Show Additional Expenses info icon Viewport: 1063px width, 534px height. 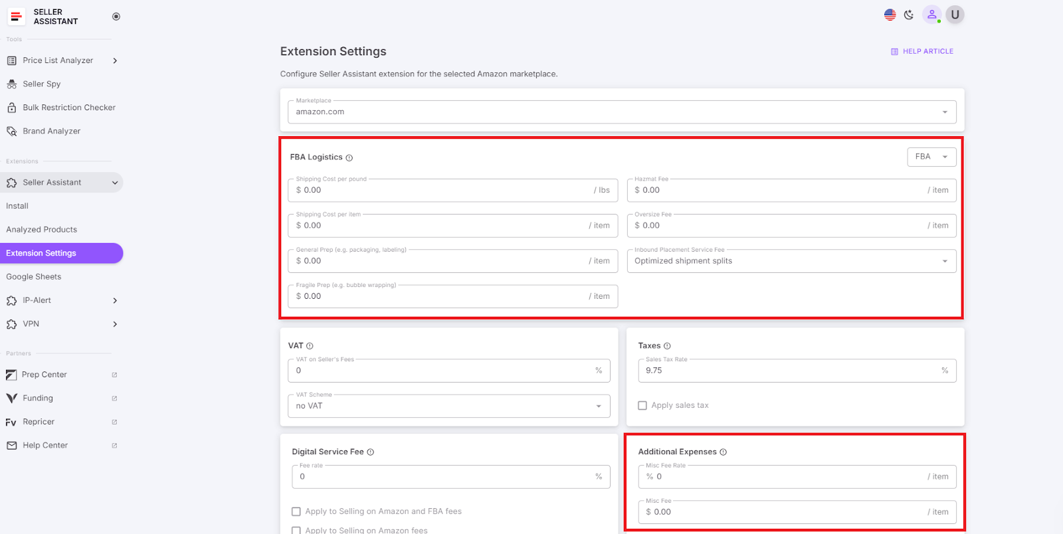coord(724,452)
